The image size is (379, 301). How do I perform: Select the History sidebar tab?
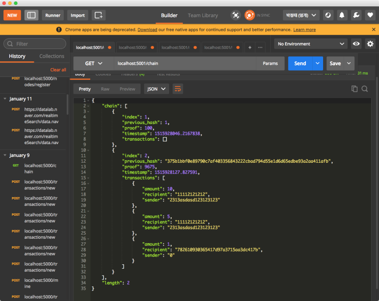click(17, 56)
